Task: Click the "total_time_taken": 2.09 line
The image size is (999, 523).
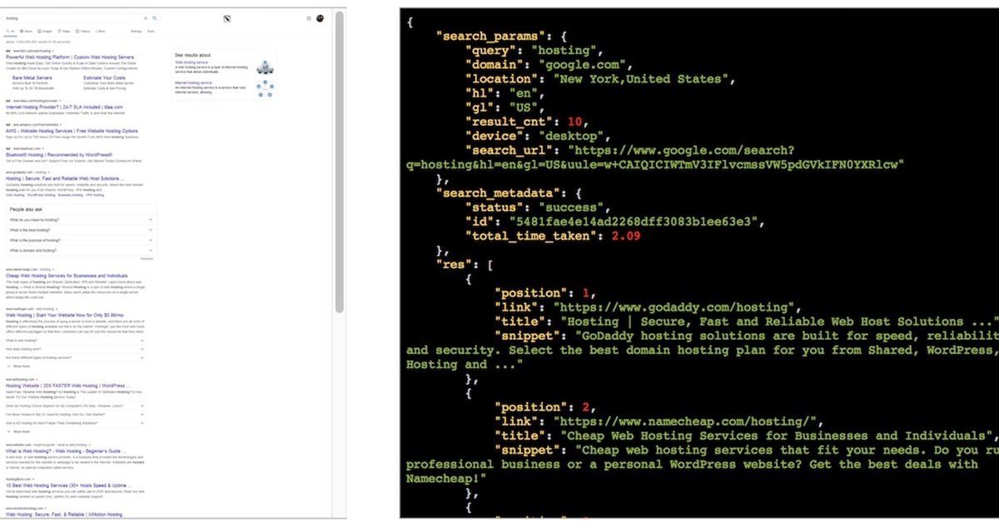Action: point(554,236)
